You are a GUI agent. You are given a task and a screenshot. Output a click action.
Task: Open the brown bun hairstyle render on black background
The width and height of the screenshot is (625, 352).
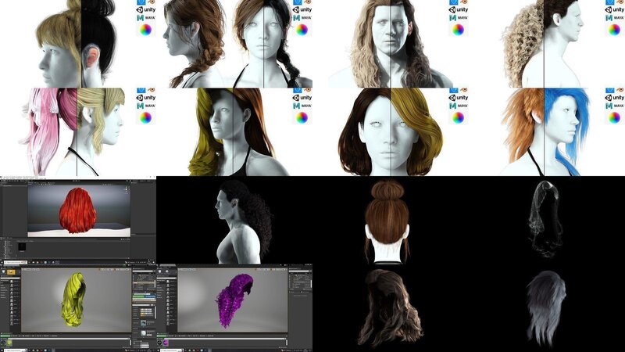(x=387, y=219)
